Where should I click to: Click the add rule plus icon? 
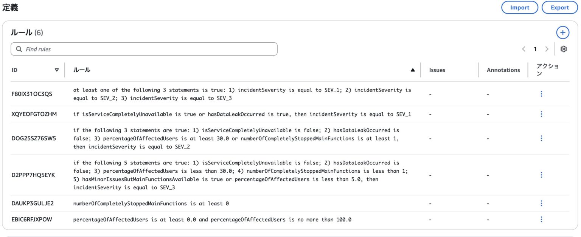562,33
